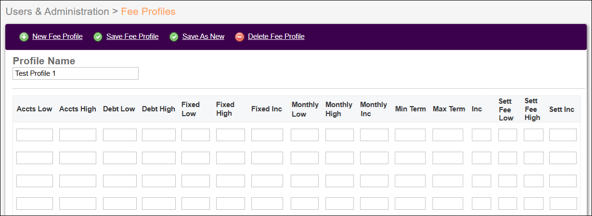The image size is (592, 216).
Task: Choose the Save As New link
Action: 203,36
